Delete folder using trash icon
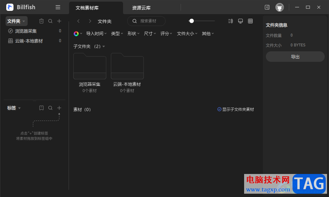Image resolution: width=329 pixels, height=197 pixels. pyautogui.click(x=41, y=21)
